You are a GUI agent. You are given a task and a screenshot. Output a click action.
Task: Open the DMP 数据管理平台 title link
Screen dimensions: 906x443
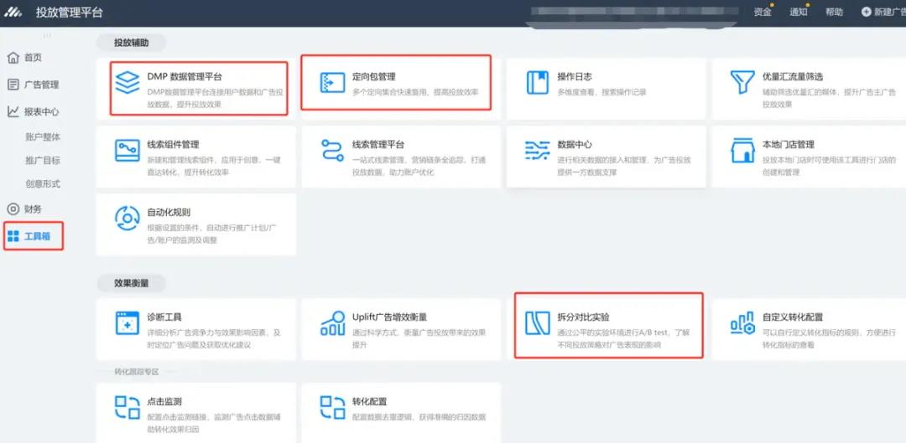click(x=185, y=76)
